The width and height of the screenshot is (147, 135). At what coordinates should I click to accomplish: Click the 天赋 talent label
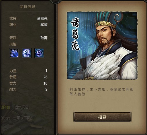(x=14, y=38)
